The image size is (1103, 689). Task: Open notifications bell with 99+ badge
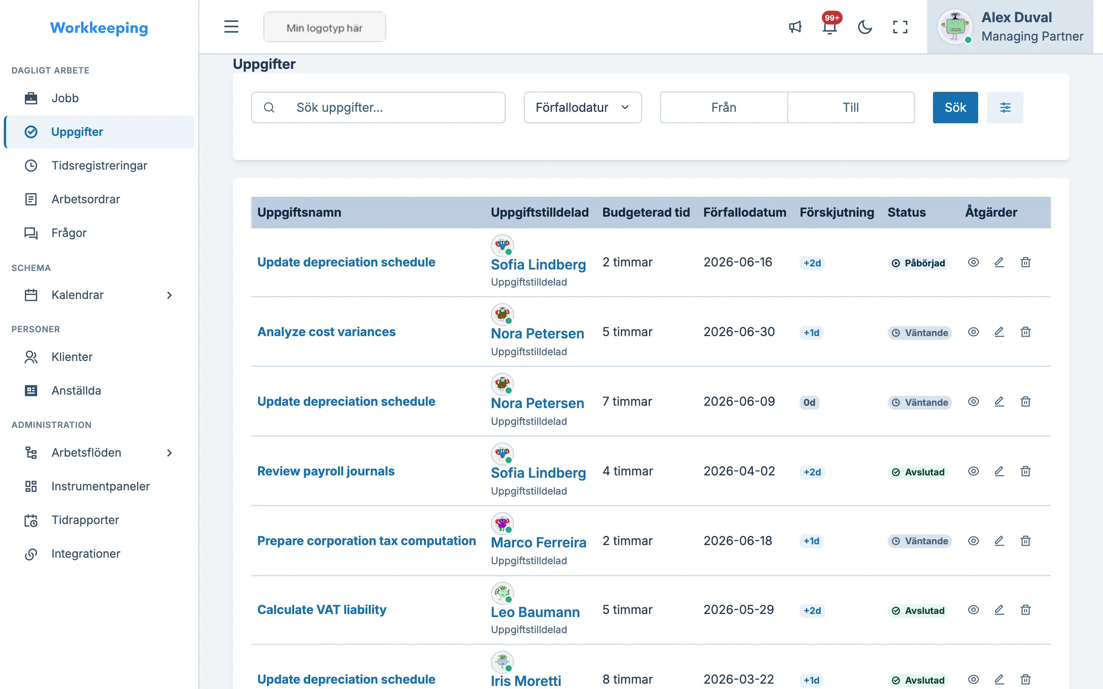click(x=830, y=27)
